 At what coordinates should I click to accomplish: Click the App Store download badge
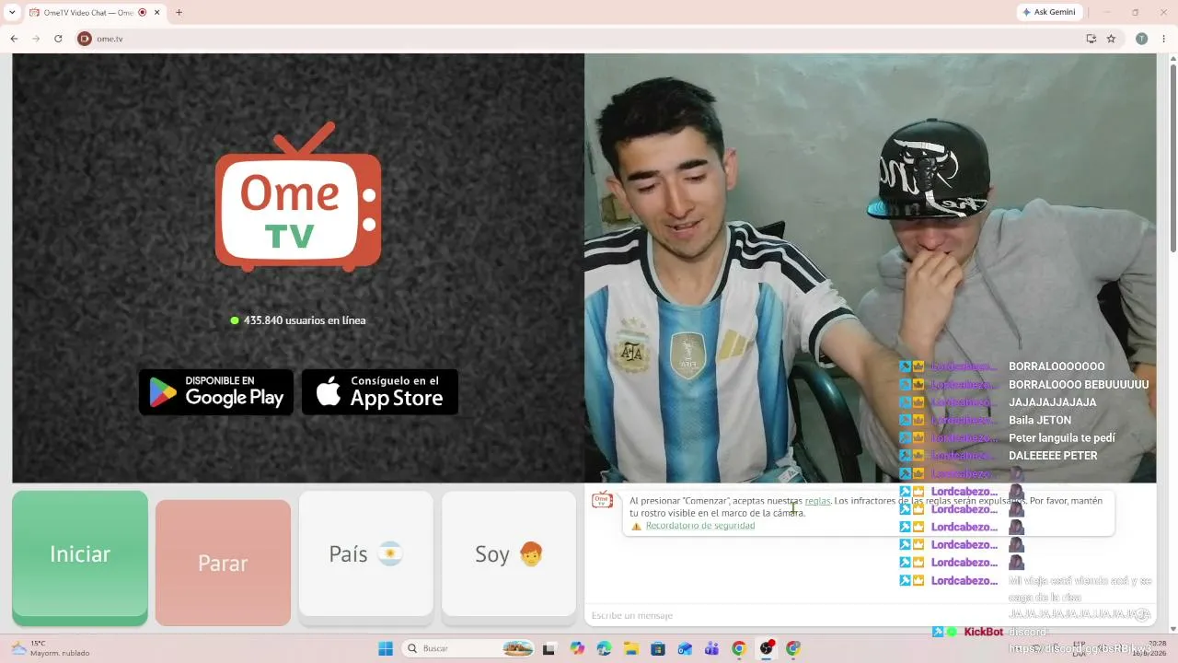380,392
